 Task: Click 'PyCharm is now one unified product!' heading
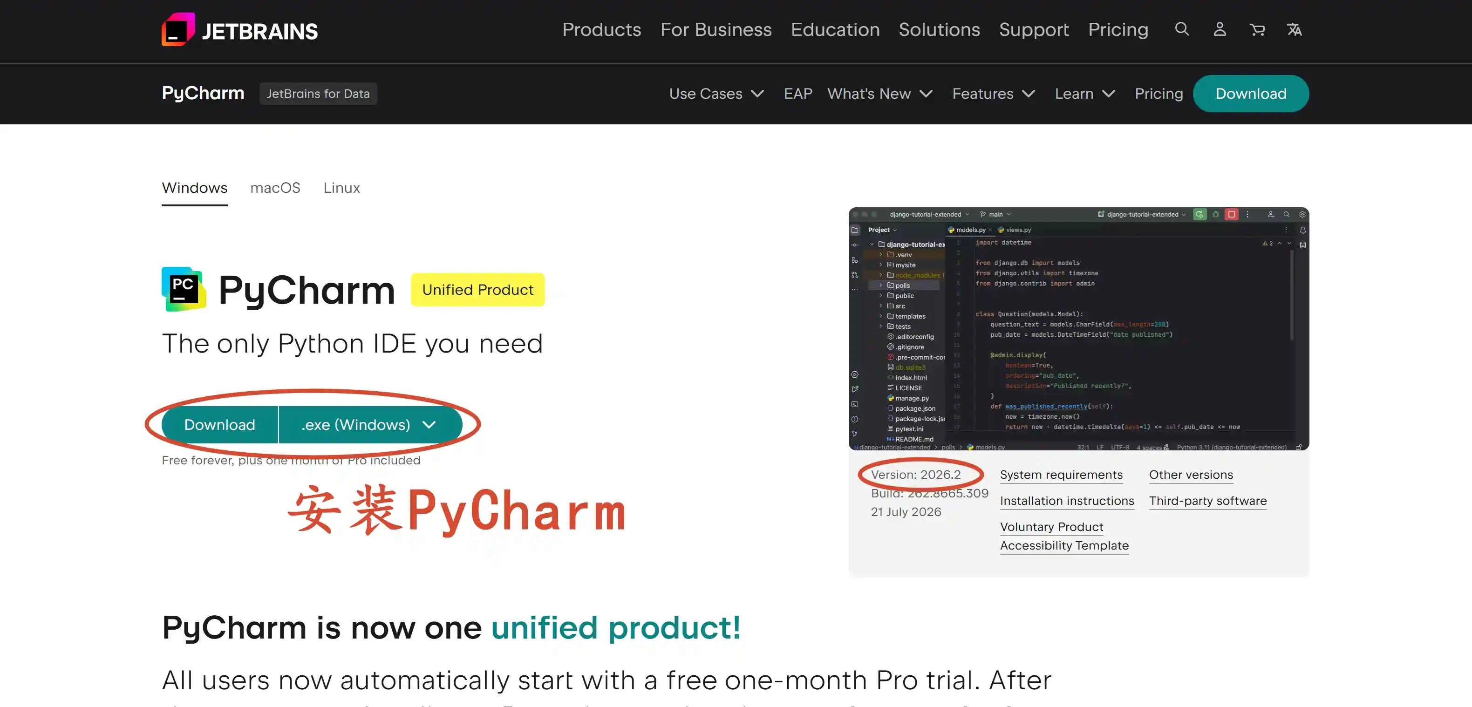point(451,627)
